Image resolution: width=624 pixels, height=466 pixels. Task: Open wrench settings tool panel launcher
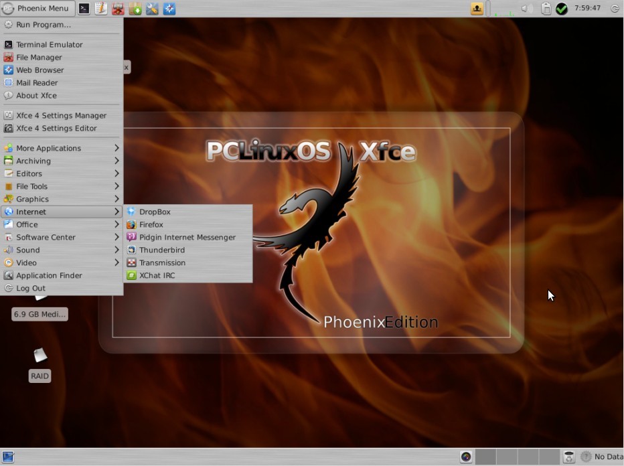pos(152,8)
